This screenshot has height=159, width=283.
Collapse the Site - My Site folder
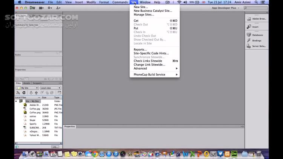(16, 101)
